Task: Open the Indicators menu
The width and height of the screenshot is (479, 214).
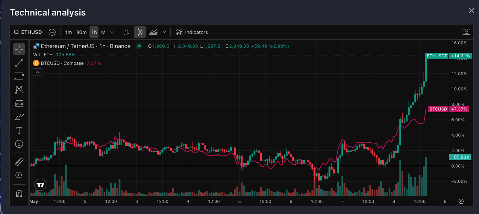Action: [192, 32]
